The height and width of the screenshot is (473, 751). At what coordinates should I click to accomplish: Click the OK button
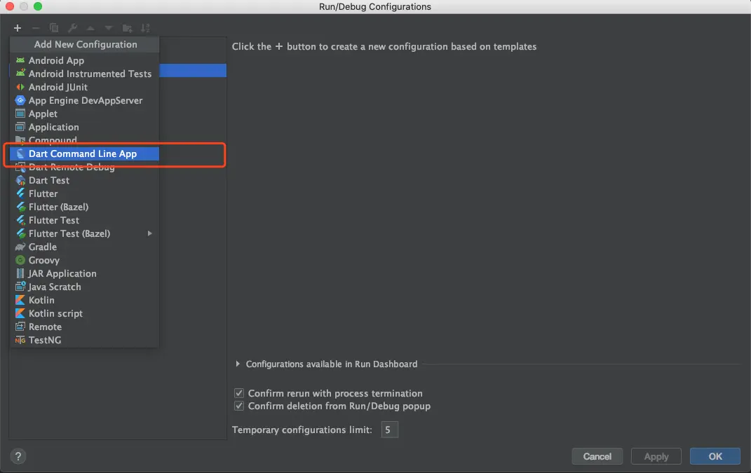point(715,457)
